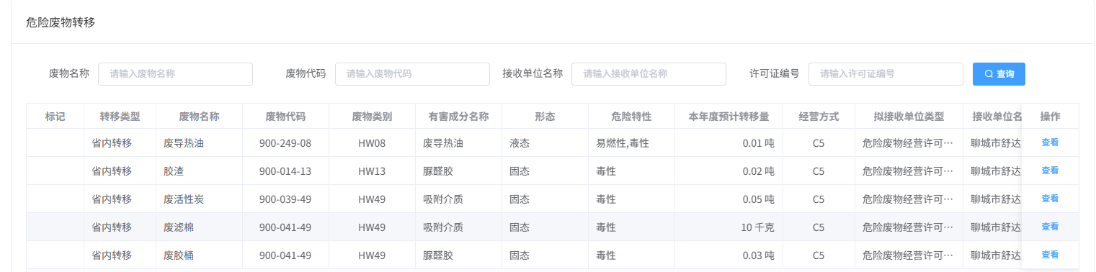The width and height of the screenshot is (1096, 272).
Task: View details of the 胶渣 row
Action: click(1050, 171)
